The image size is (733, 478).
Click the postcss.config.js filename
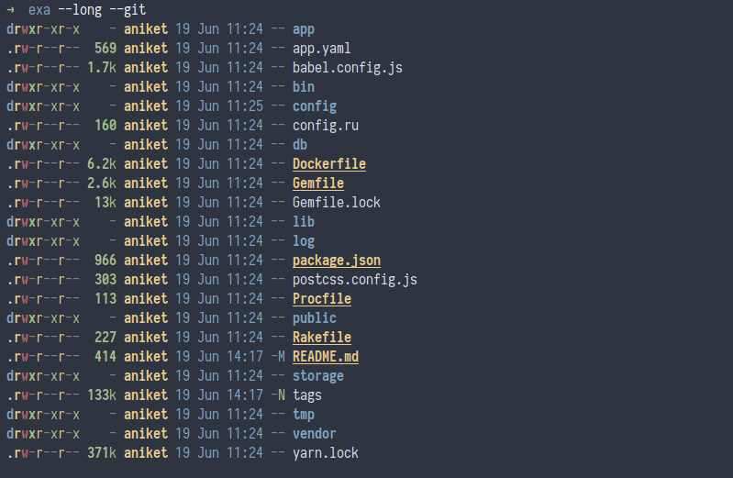(354, 280)
